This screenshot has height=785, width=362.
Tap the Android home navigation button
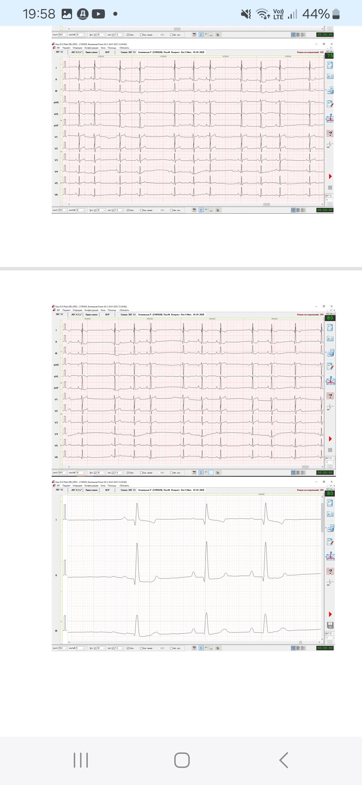tap(182, 760)
